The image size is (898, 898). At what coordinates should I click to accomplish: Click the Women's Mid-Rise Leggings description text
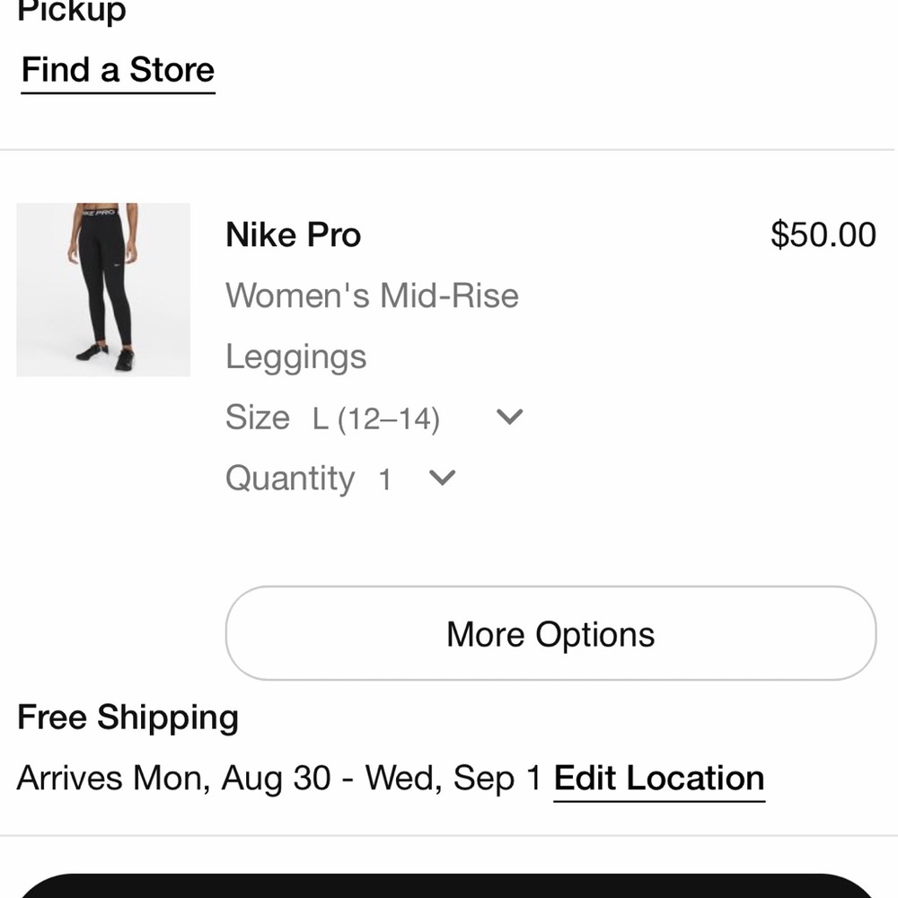point(372,295)
